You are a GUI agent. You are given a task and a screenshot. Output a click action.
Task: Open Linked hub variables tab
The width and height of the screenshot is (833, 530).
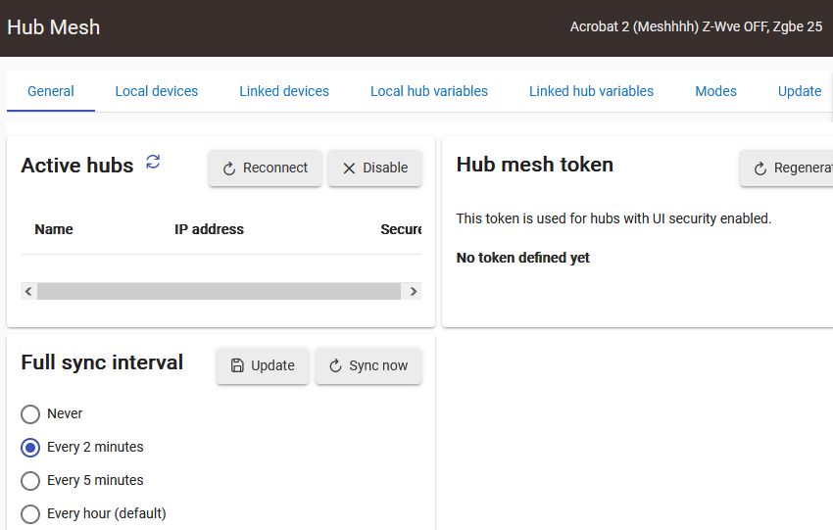point(591,91)
